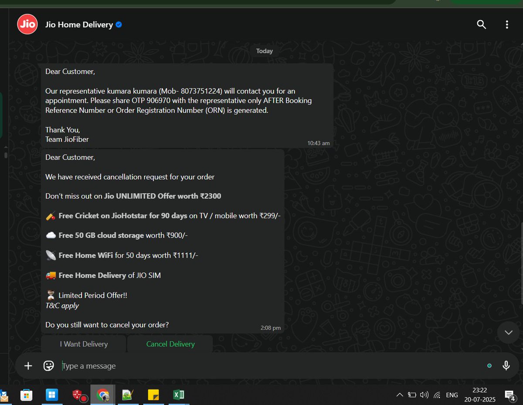Click the Free 50 GB cloud storage line
The width and height of the screenshot is (523, 405).
116,235
